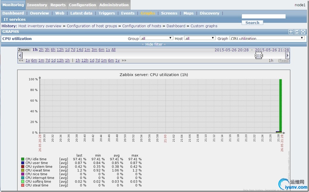Click the left arrow of the time scrollbar
The image size is (309, 192).
20,55
